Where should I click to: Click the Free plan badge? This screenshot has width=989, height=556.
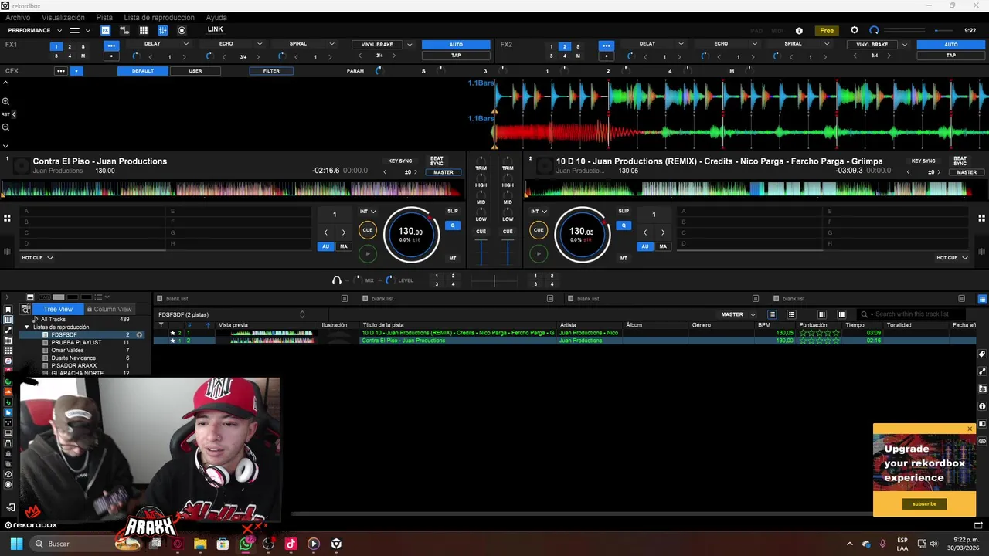tap(827, 31)
